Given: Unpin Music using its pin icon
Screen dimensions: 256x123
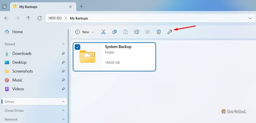Looking at the screenshot, I should click(x=63, y=80).
